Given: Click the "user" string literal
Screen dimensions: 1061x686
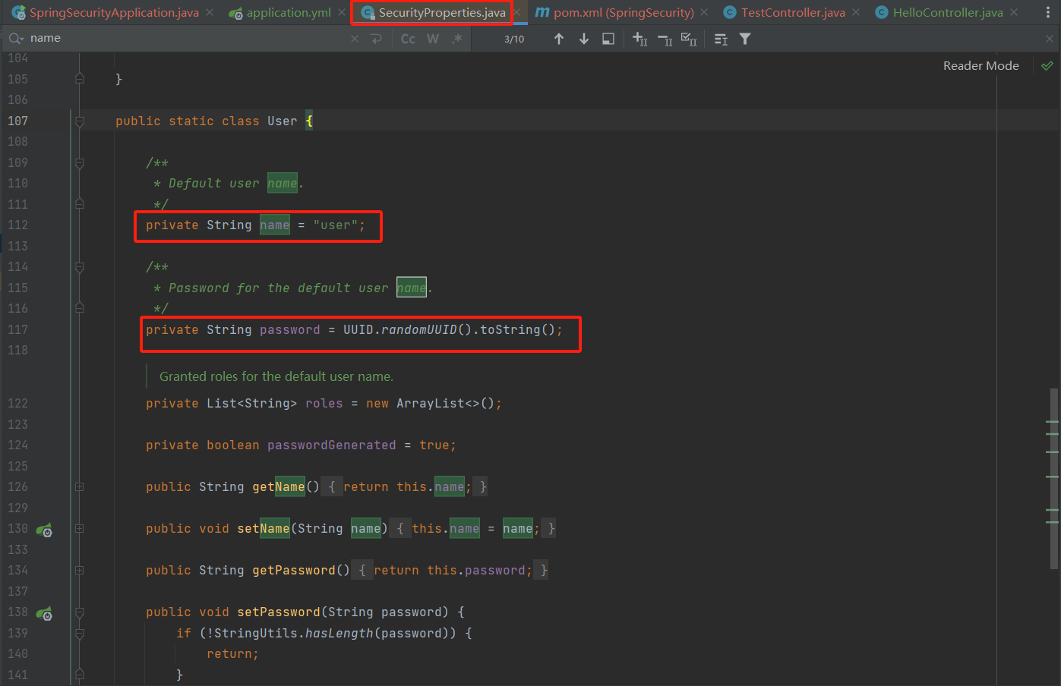Looking at the screenshot, I should coord(335,225).
